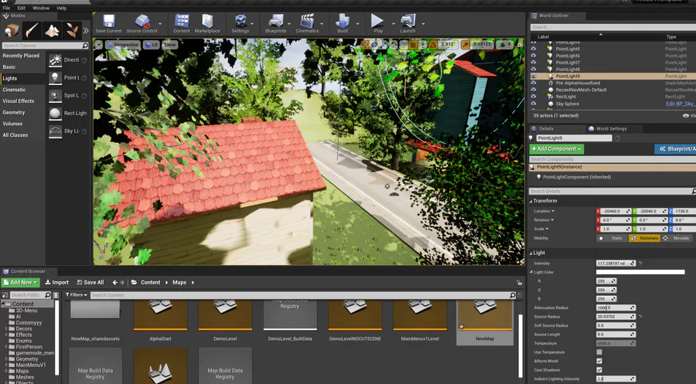Open the Marketplace icon

coord(207,22)
